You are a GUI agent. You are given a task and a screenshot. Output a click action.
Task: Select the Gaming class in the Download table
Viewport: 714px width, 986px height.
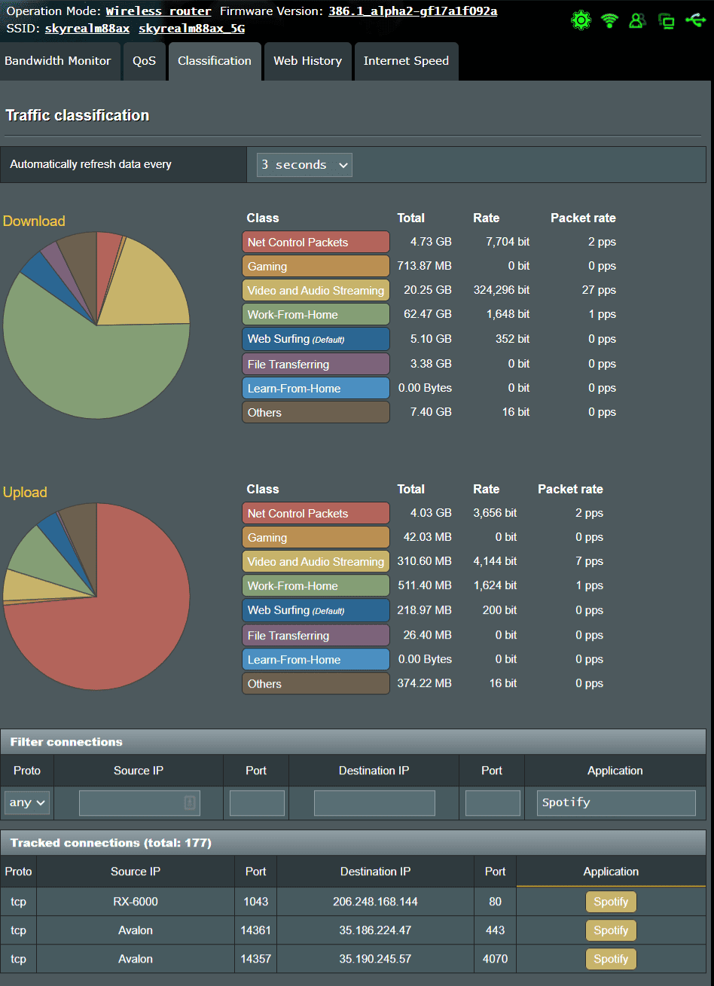[x=316, y=266]
